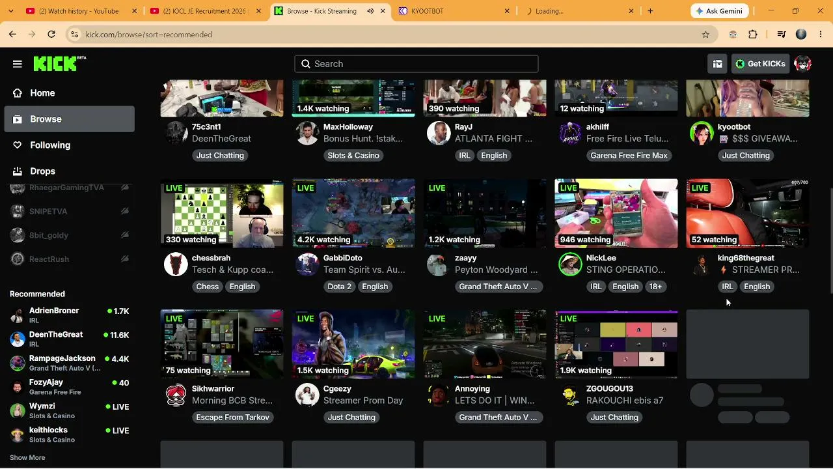The image size is (833, 469).
Task: Open NickLee's live stream thumbnail
Action: pyautogui.click(x=616, y=214)
